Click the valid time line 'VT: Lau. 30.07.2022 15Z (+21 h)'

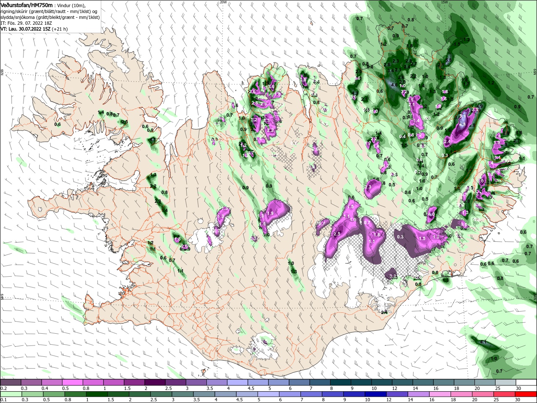tap(34, 29)
